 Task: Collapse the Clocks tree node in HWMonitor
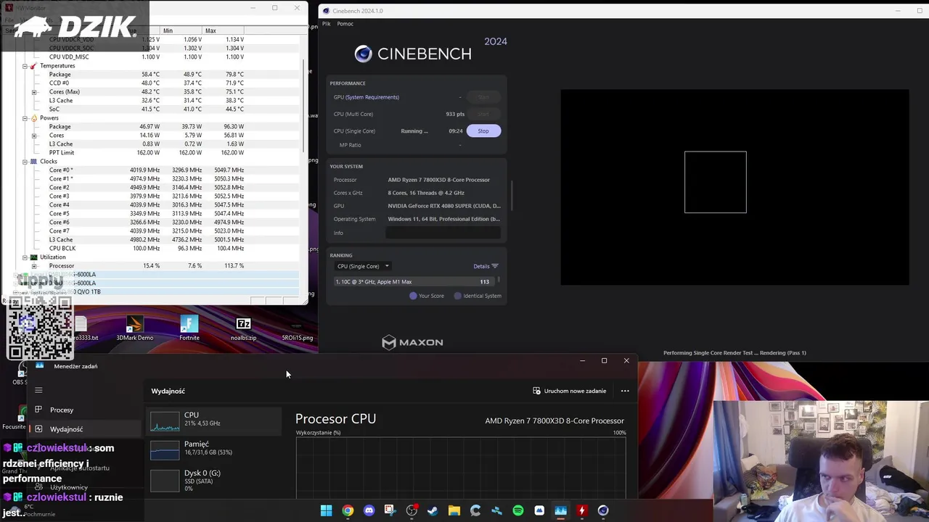tap(25, 162)
